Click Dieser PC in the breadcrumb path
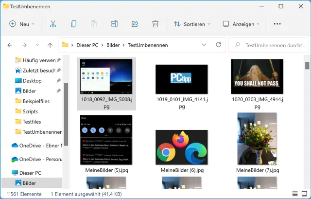The image size is (311, 199). (x=86, y=45)
